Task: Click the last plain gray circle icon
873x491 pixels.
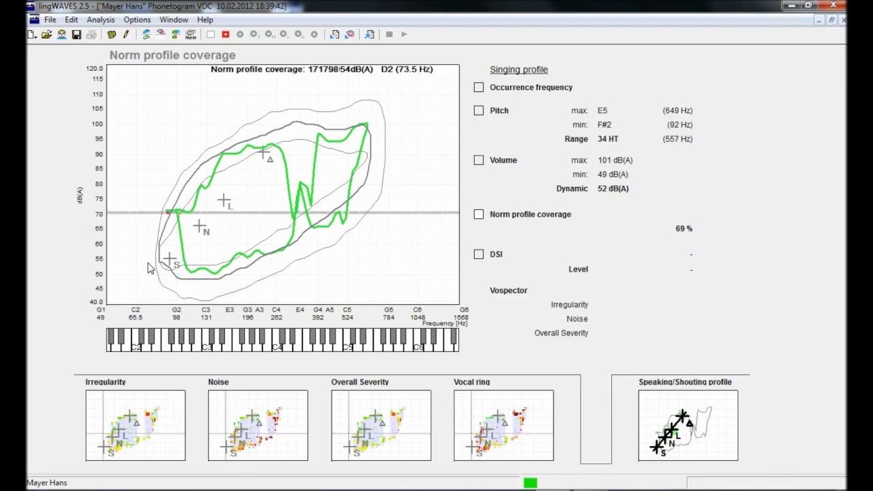Action: pos(314,34)
